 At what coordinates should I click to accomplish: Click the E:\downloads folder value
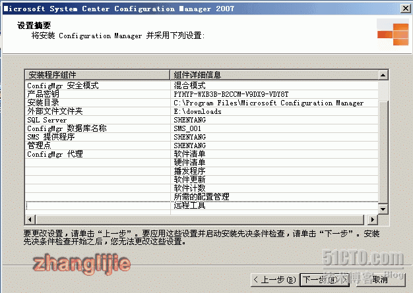pyautogui.click(x=197, y=111)
